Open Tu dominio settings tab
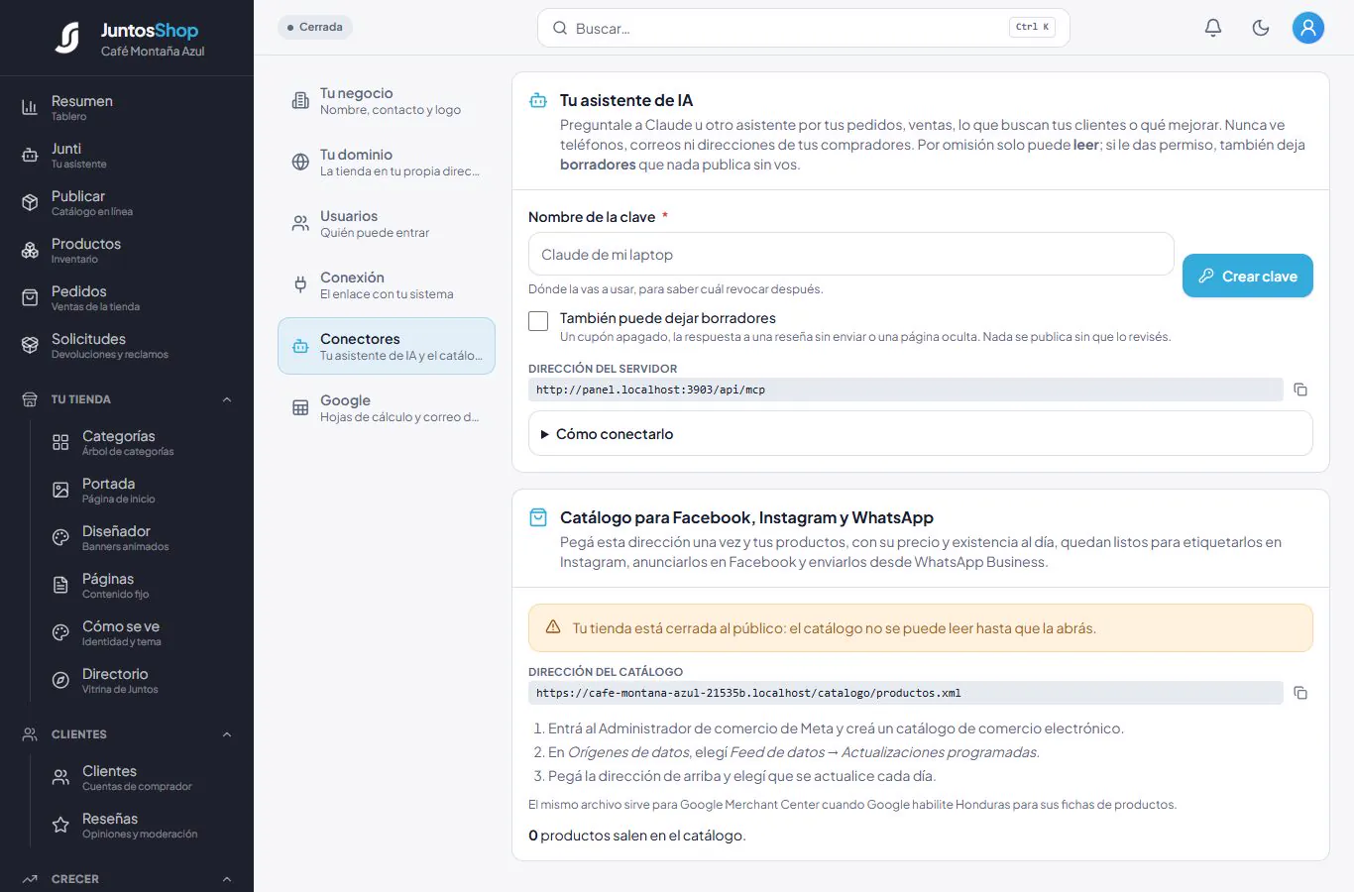1354x892 pixels. click(x=387, y=162)
